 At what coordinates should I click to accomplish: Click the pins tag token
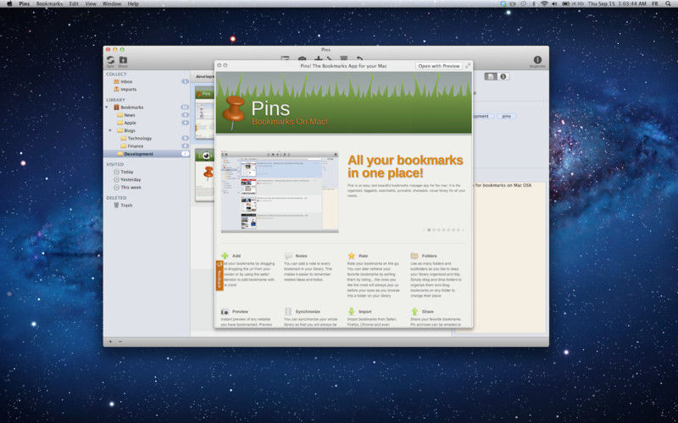click(506, 117)
